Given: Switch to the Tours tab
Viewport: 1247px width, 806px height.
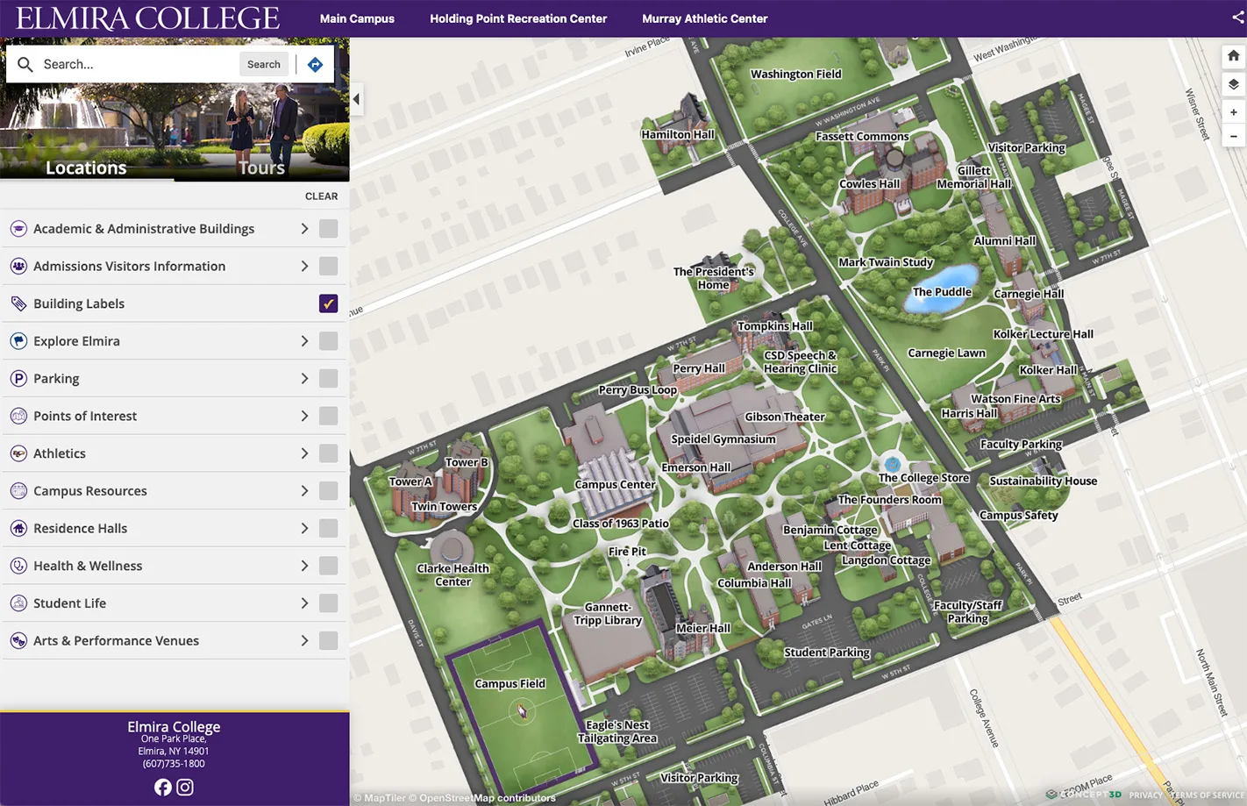Looking at the screenshot, I should [x=261, y=168].
